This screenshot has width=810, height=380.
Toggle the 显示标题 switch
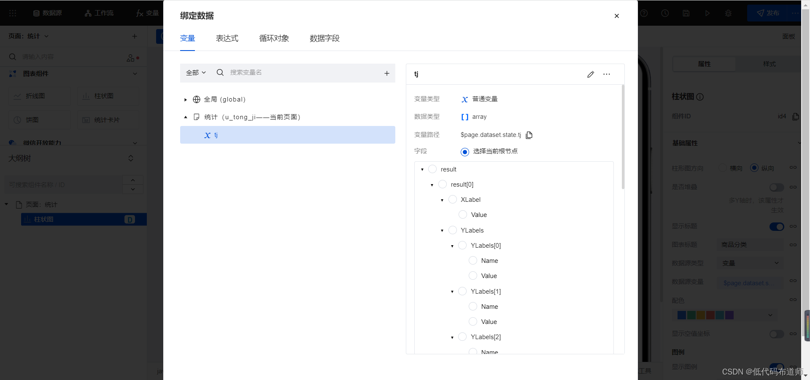[777, 227]
